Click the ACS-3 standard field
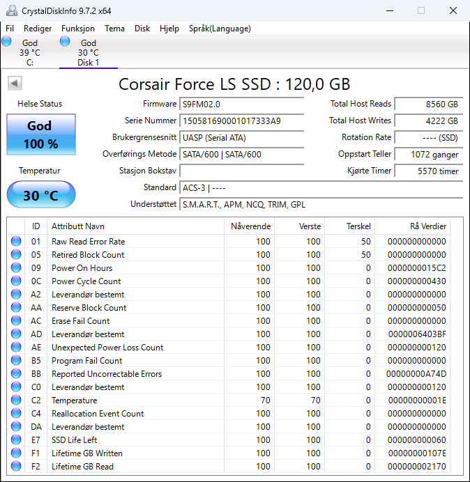The width and height of the screenshot is (470, 482). click(x=321, y=188)
